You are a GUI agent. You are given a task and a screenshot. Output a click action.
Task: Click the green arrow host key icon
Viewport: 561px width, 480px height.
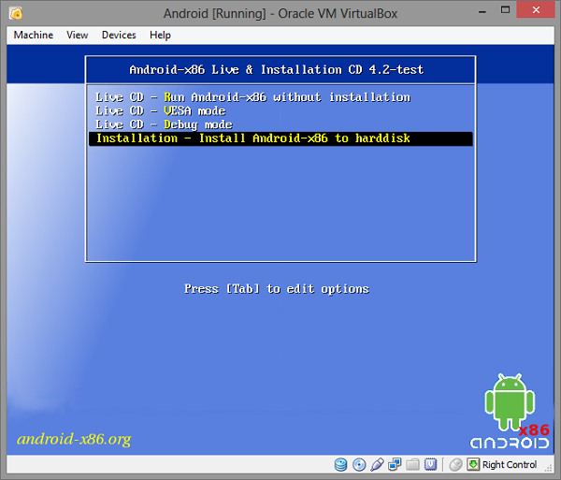pyautogui.click(x=473, y=464)
